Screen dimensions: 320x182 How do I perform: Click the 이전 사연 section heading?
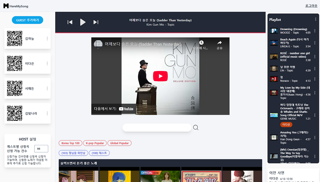(277, 173)
